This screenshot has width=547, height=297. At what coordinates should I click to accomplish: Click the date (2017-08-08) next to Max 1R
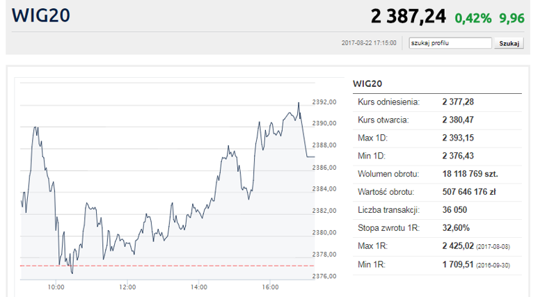[x=493, y=247]
